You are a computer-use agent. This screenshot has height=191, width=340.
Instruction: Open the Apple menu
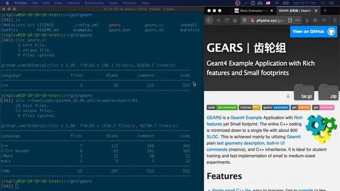coord(7,3)
